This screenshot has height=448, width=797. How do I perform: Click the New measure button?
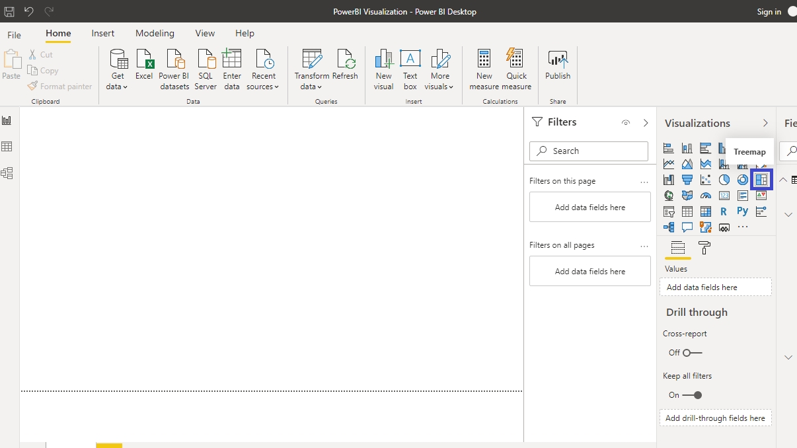484,69
